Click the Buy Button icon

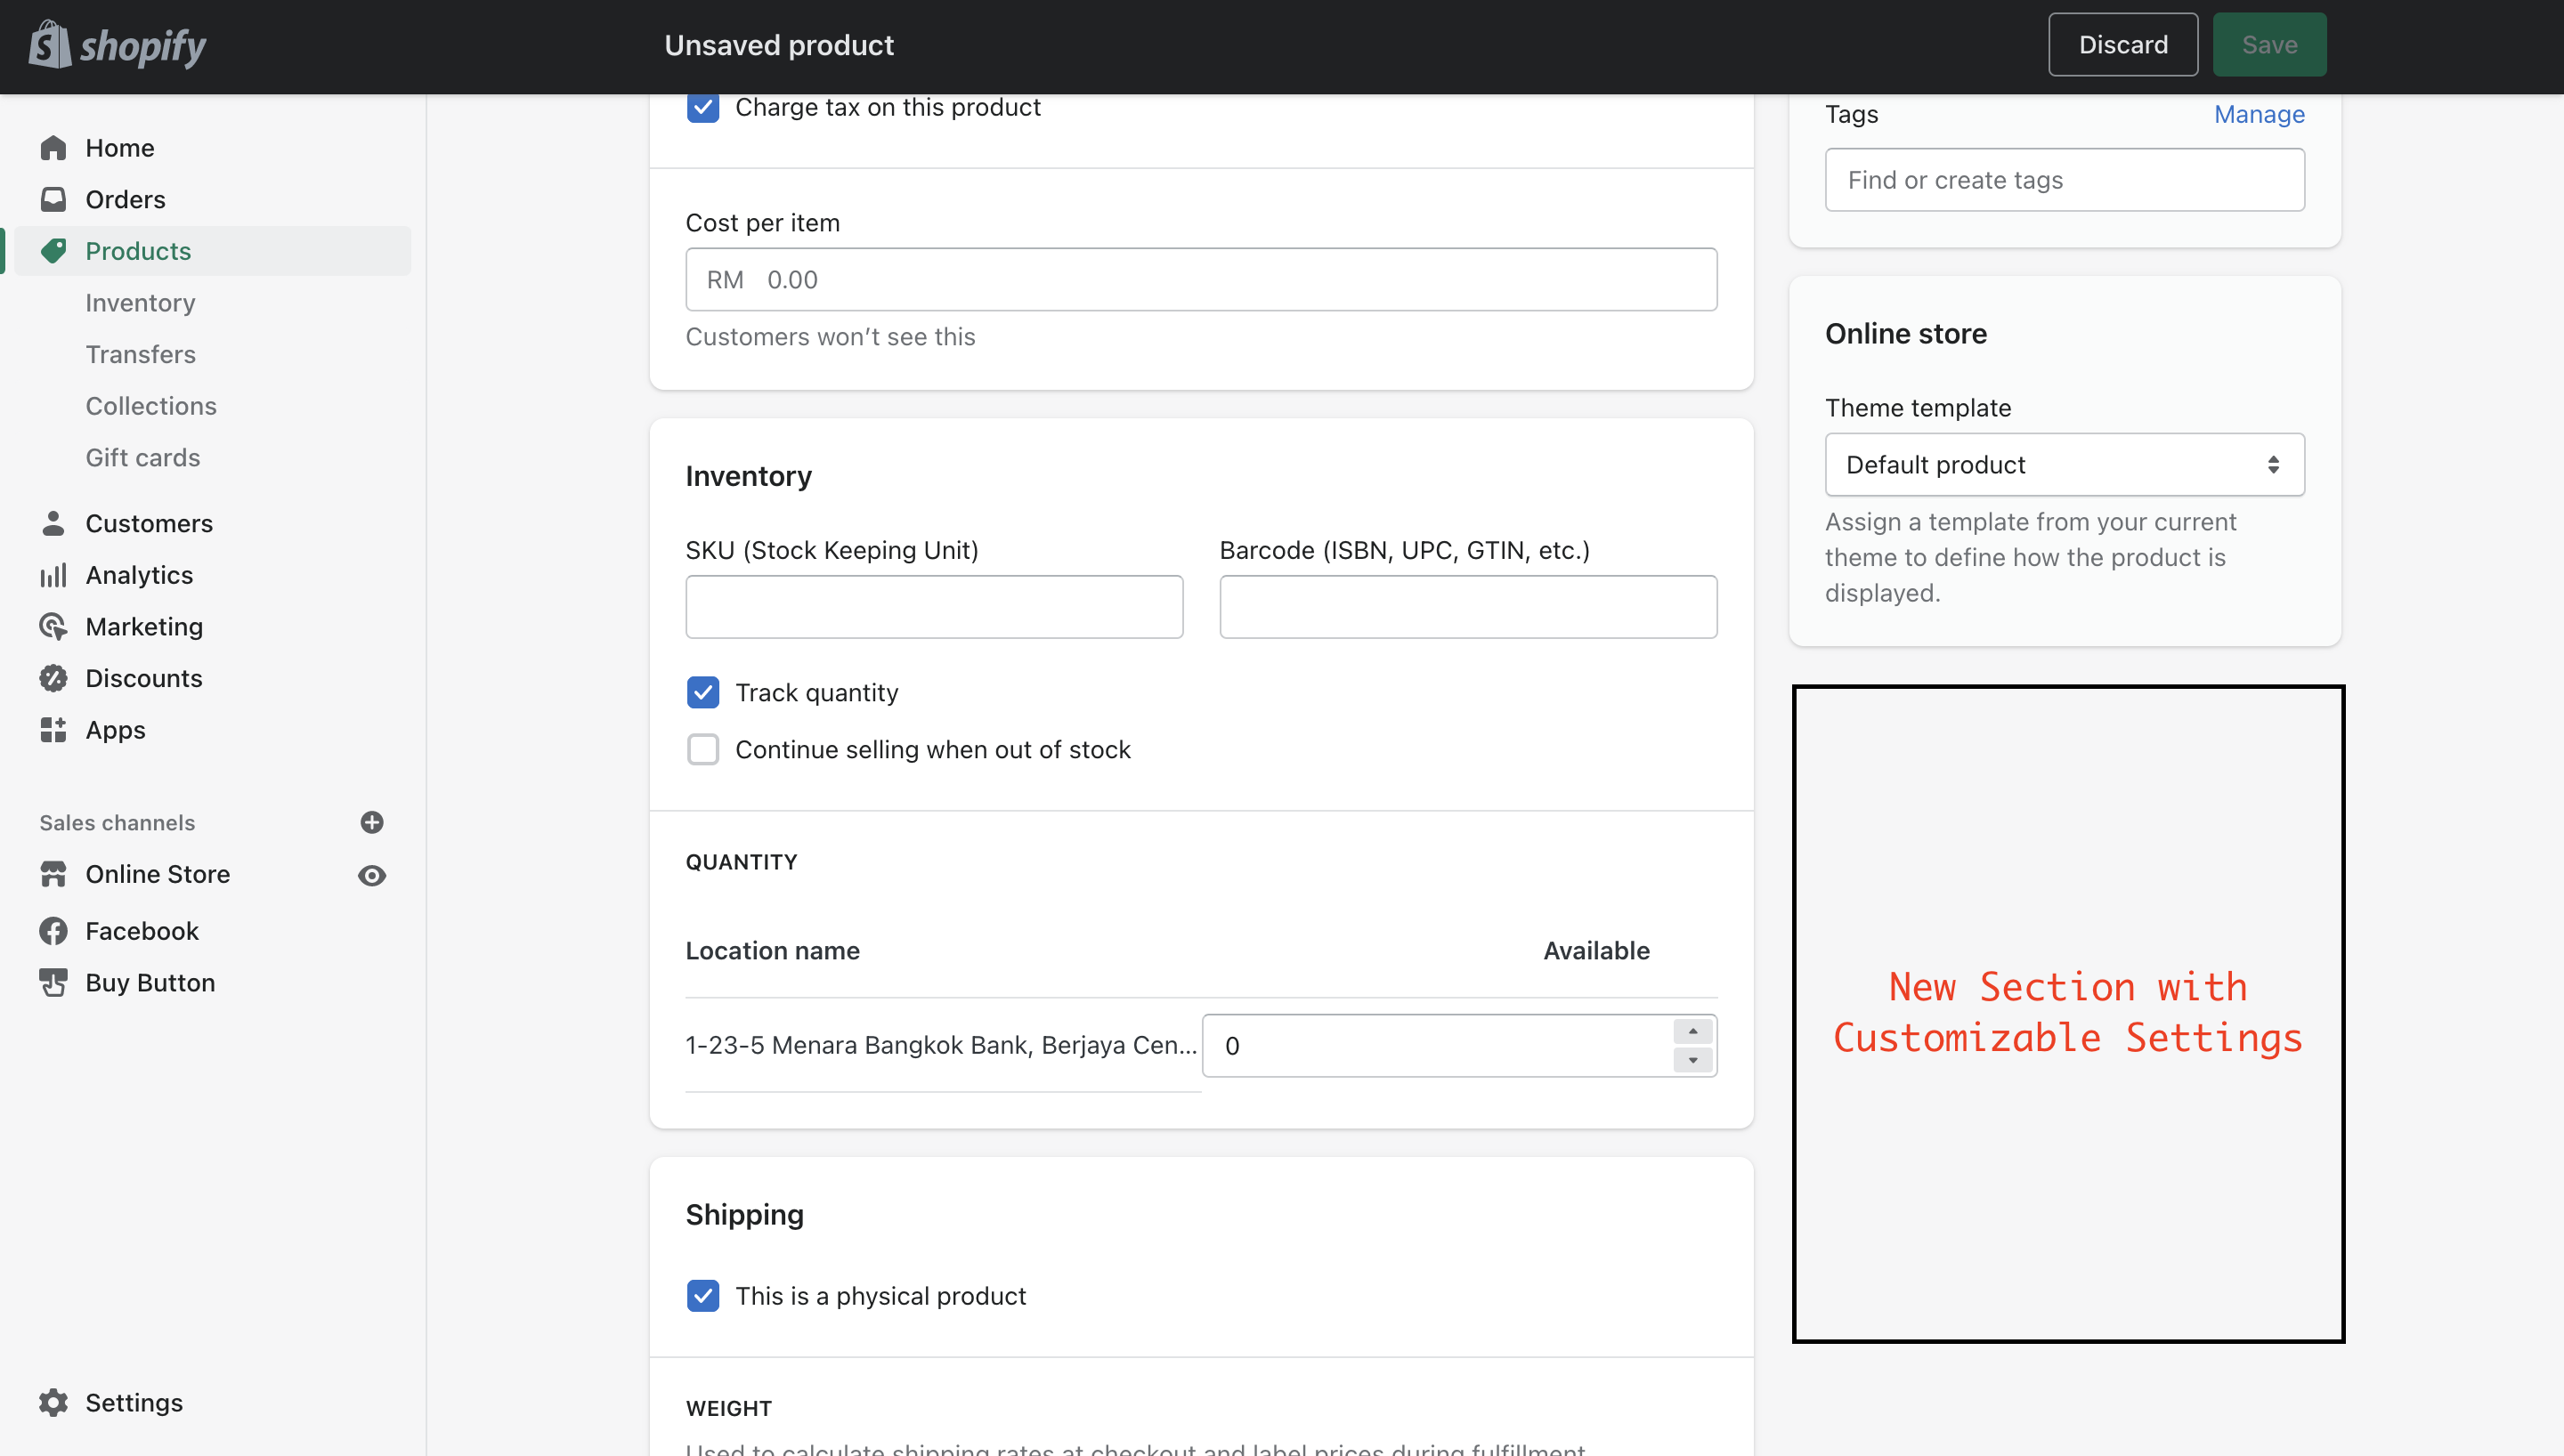click(x=53, y=982)
